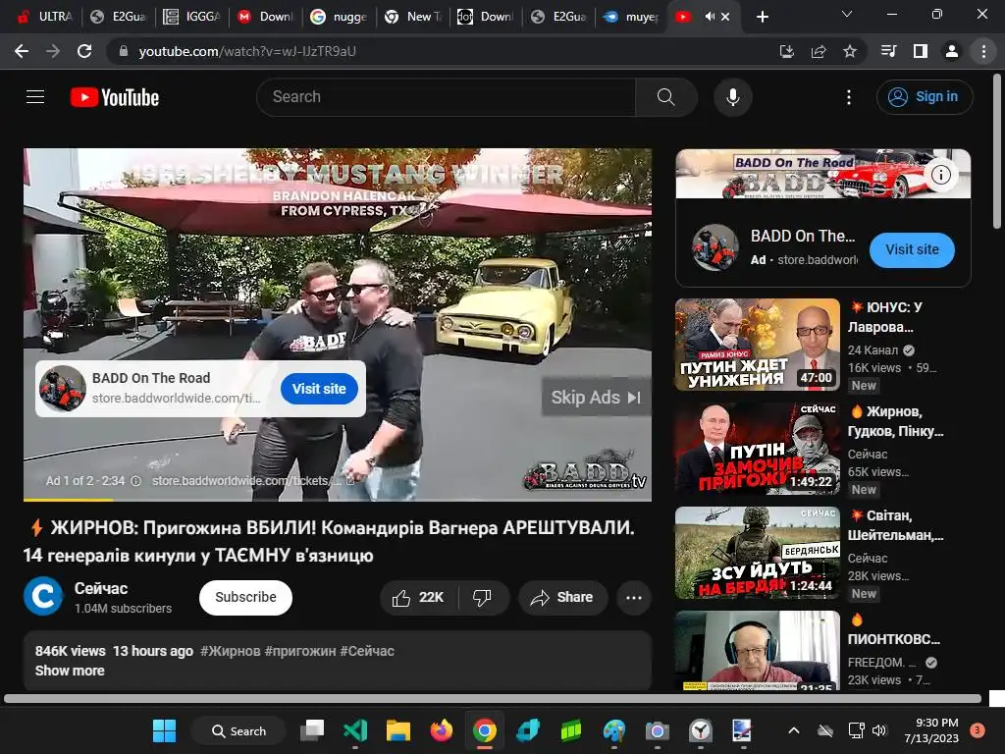Screen dimensions: 1005x754
Task: Go to the YouTube home logo
Action: 115,97
